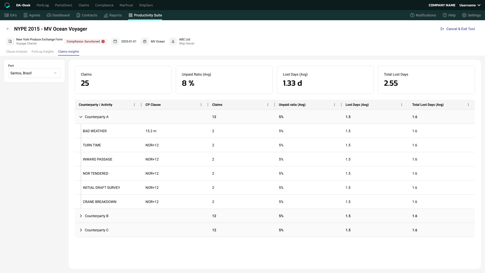Open the Counterparty / Activity column options menu

tap(134, 105)
